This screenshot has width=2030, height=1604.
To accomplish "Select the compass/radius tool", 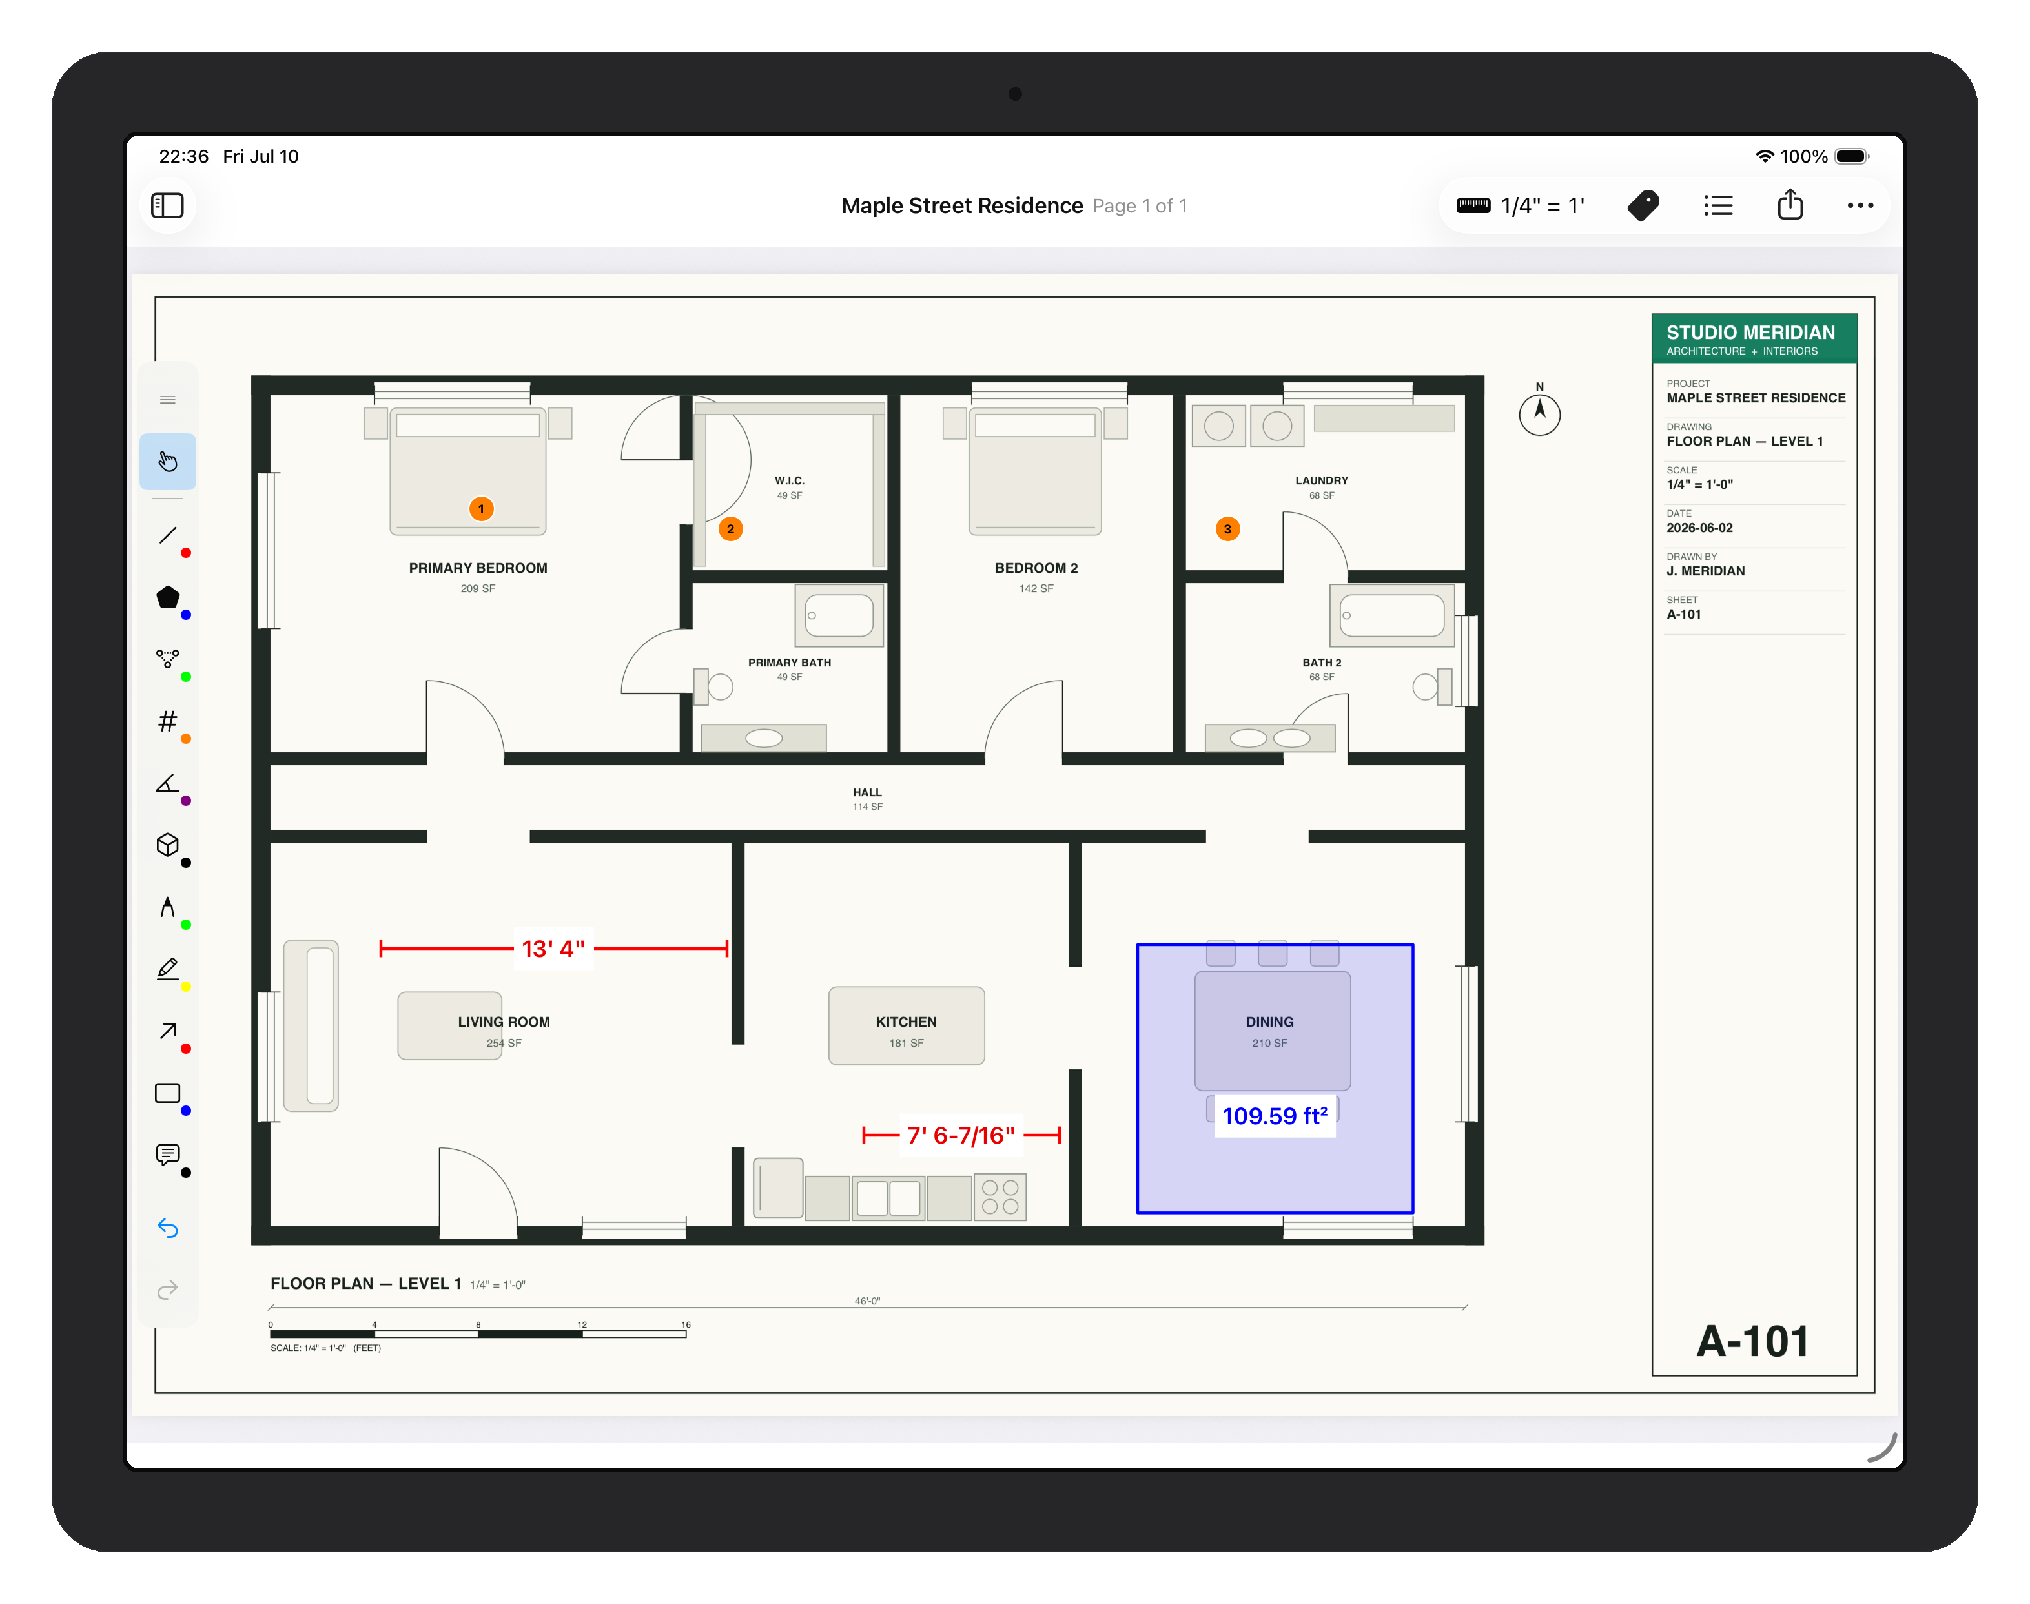I will click(168, 907).
